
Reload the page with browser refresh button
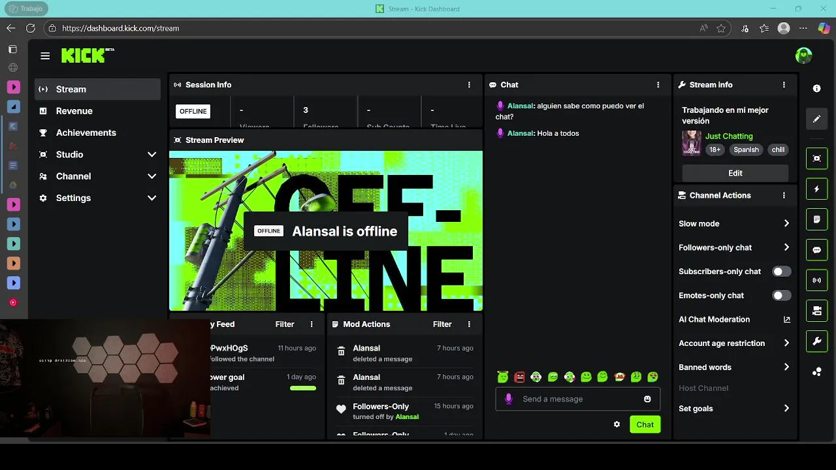tap(30, 28)
